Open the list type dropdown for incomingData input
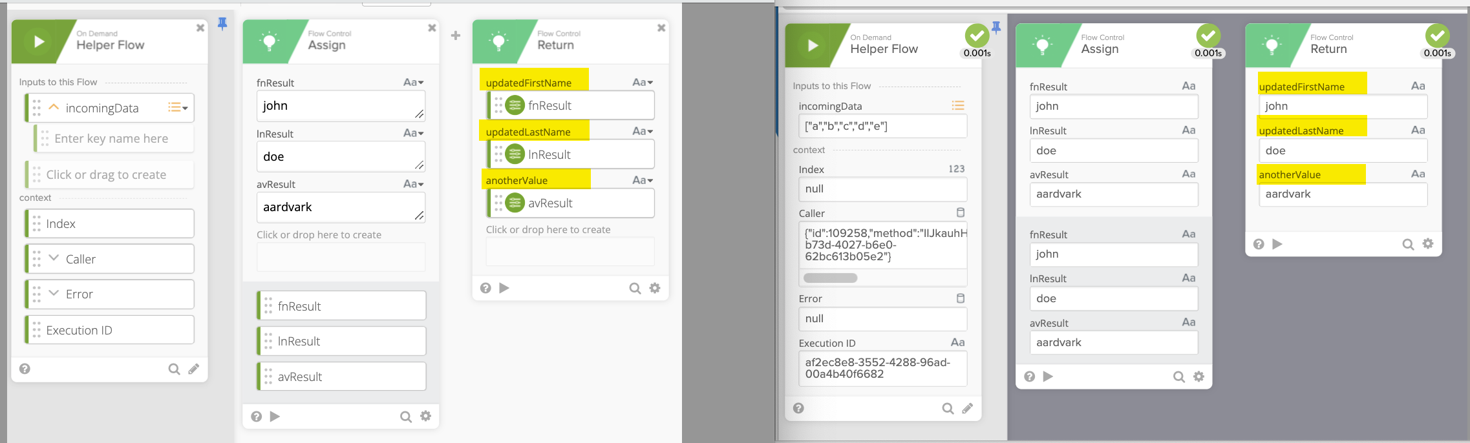 [x=178, y=108]
